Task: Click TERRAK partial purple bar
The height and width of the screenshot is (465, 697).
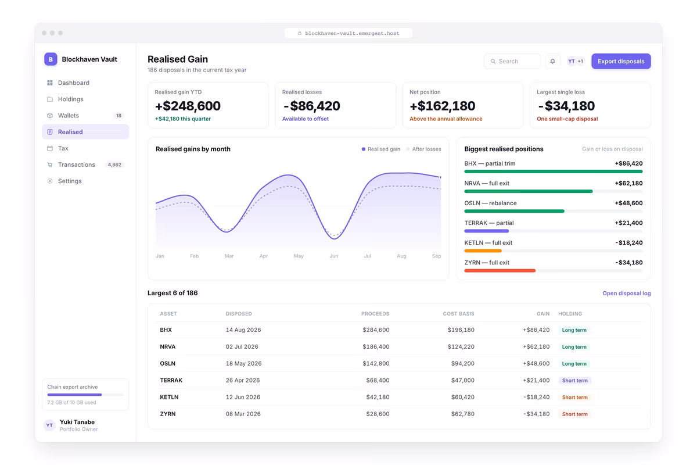Action: coord(487,231)
